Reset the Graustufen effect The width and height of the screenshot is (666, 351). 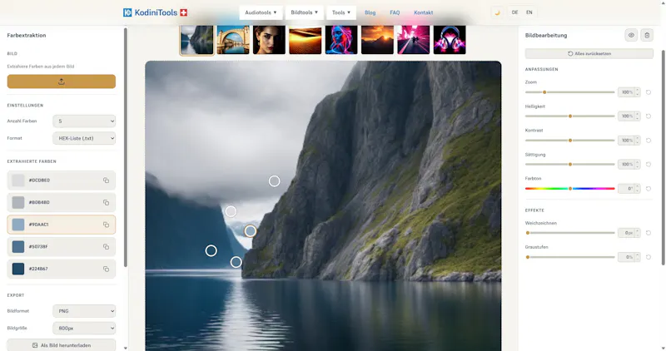649,257
